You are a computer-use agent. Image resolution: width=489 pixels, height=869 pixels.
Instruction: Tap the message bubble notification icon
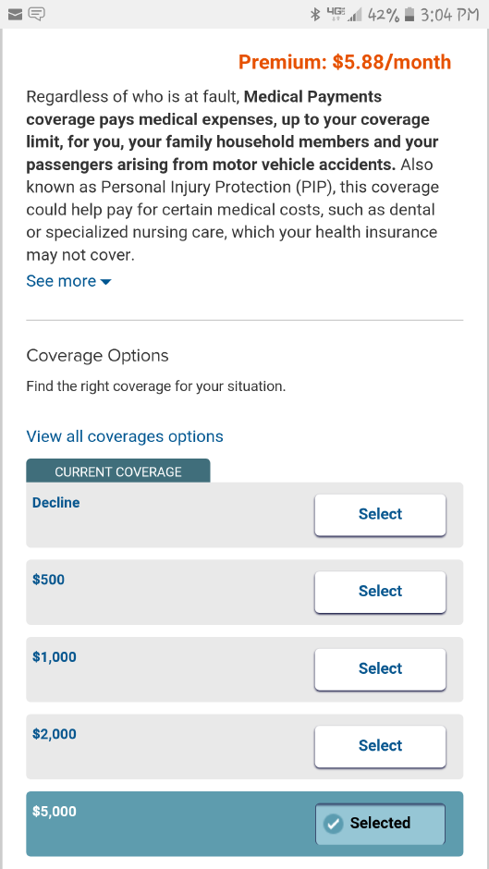point(37,15)
